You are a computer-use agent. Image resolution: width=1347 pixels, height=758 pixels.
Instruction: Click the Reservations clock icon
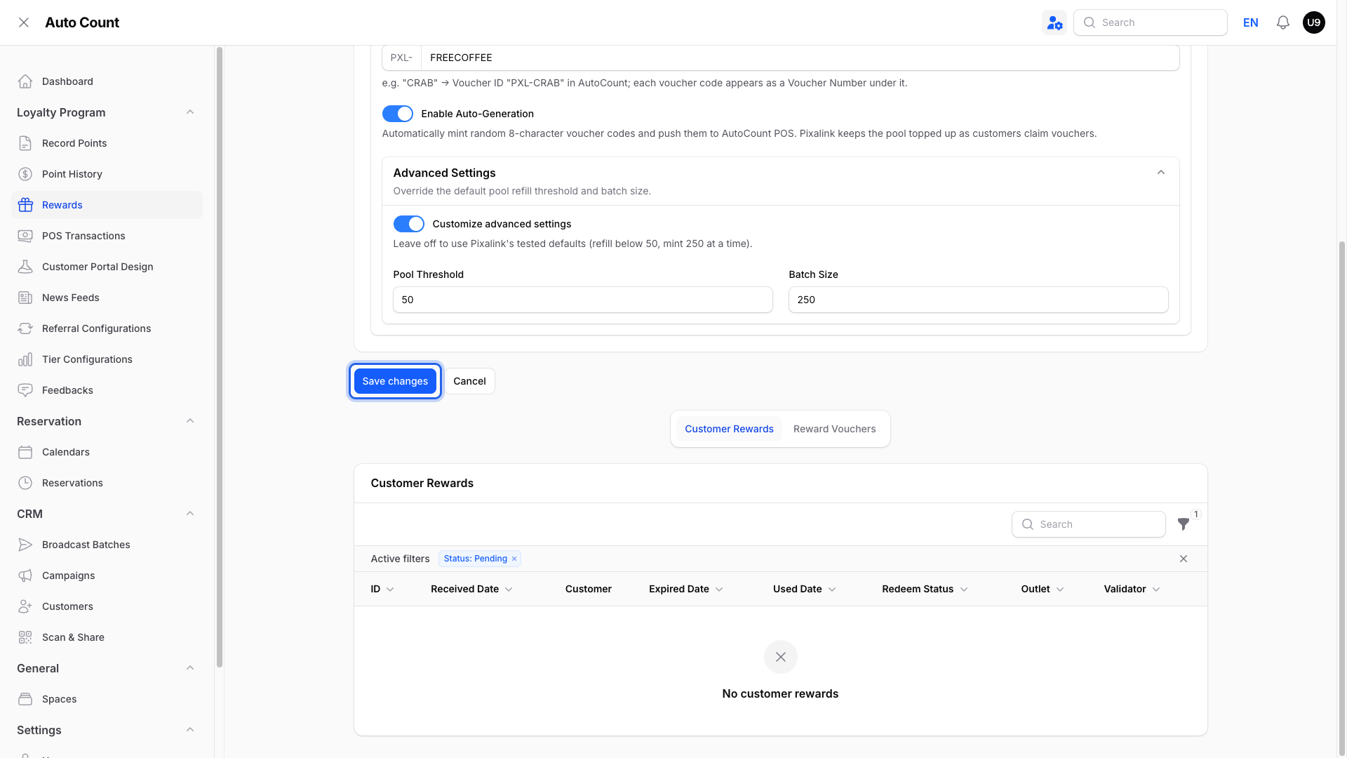(x=25, y=483)
